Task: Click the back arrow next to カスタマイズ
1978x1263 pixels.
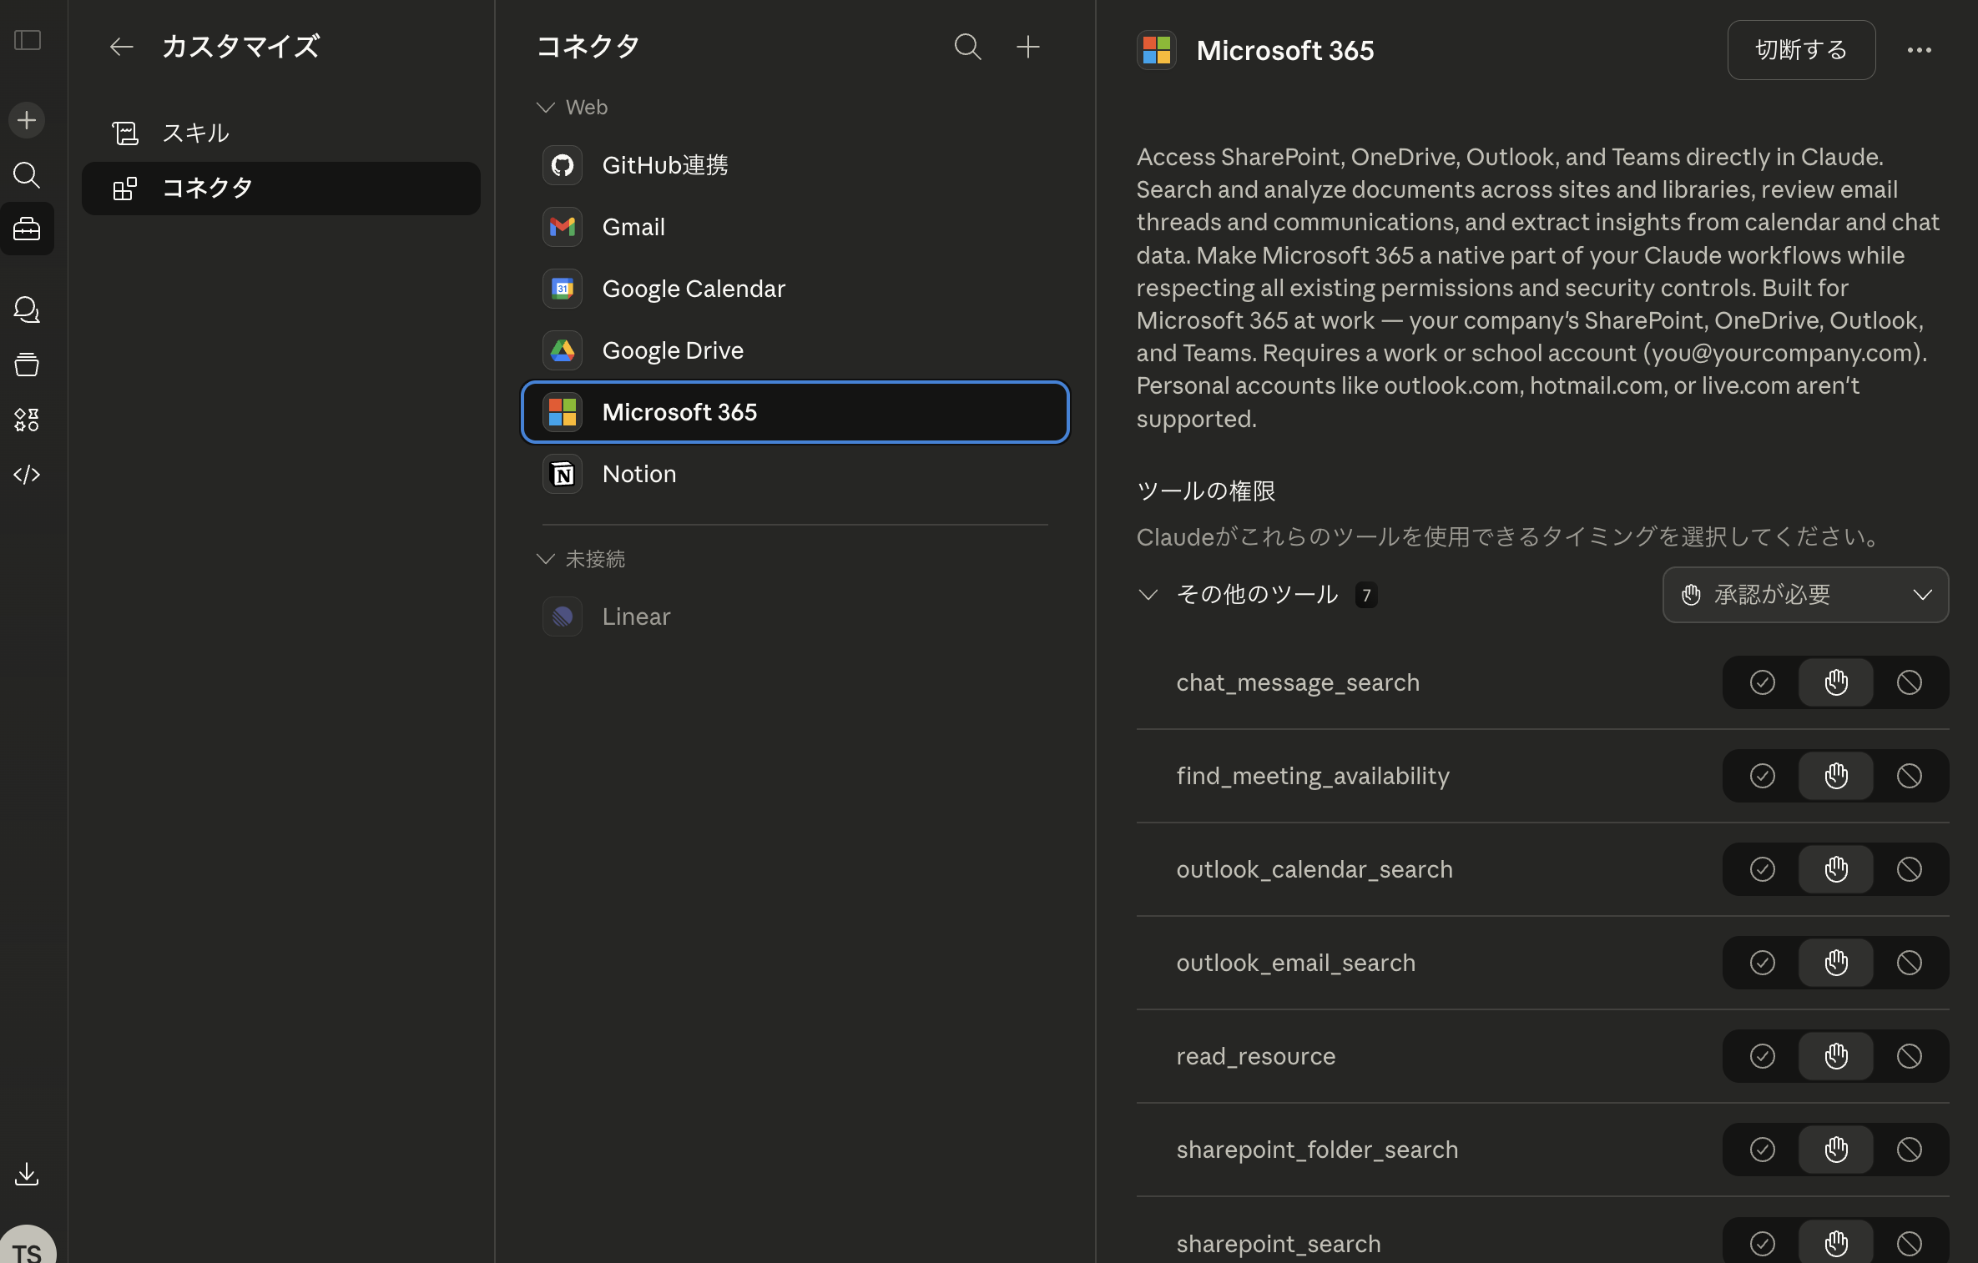Action: (x=122, y=47)
